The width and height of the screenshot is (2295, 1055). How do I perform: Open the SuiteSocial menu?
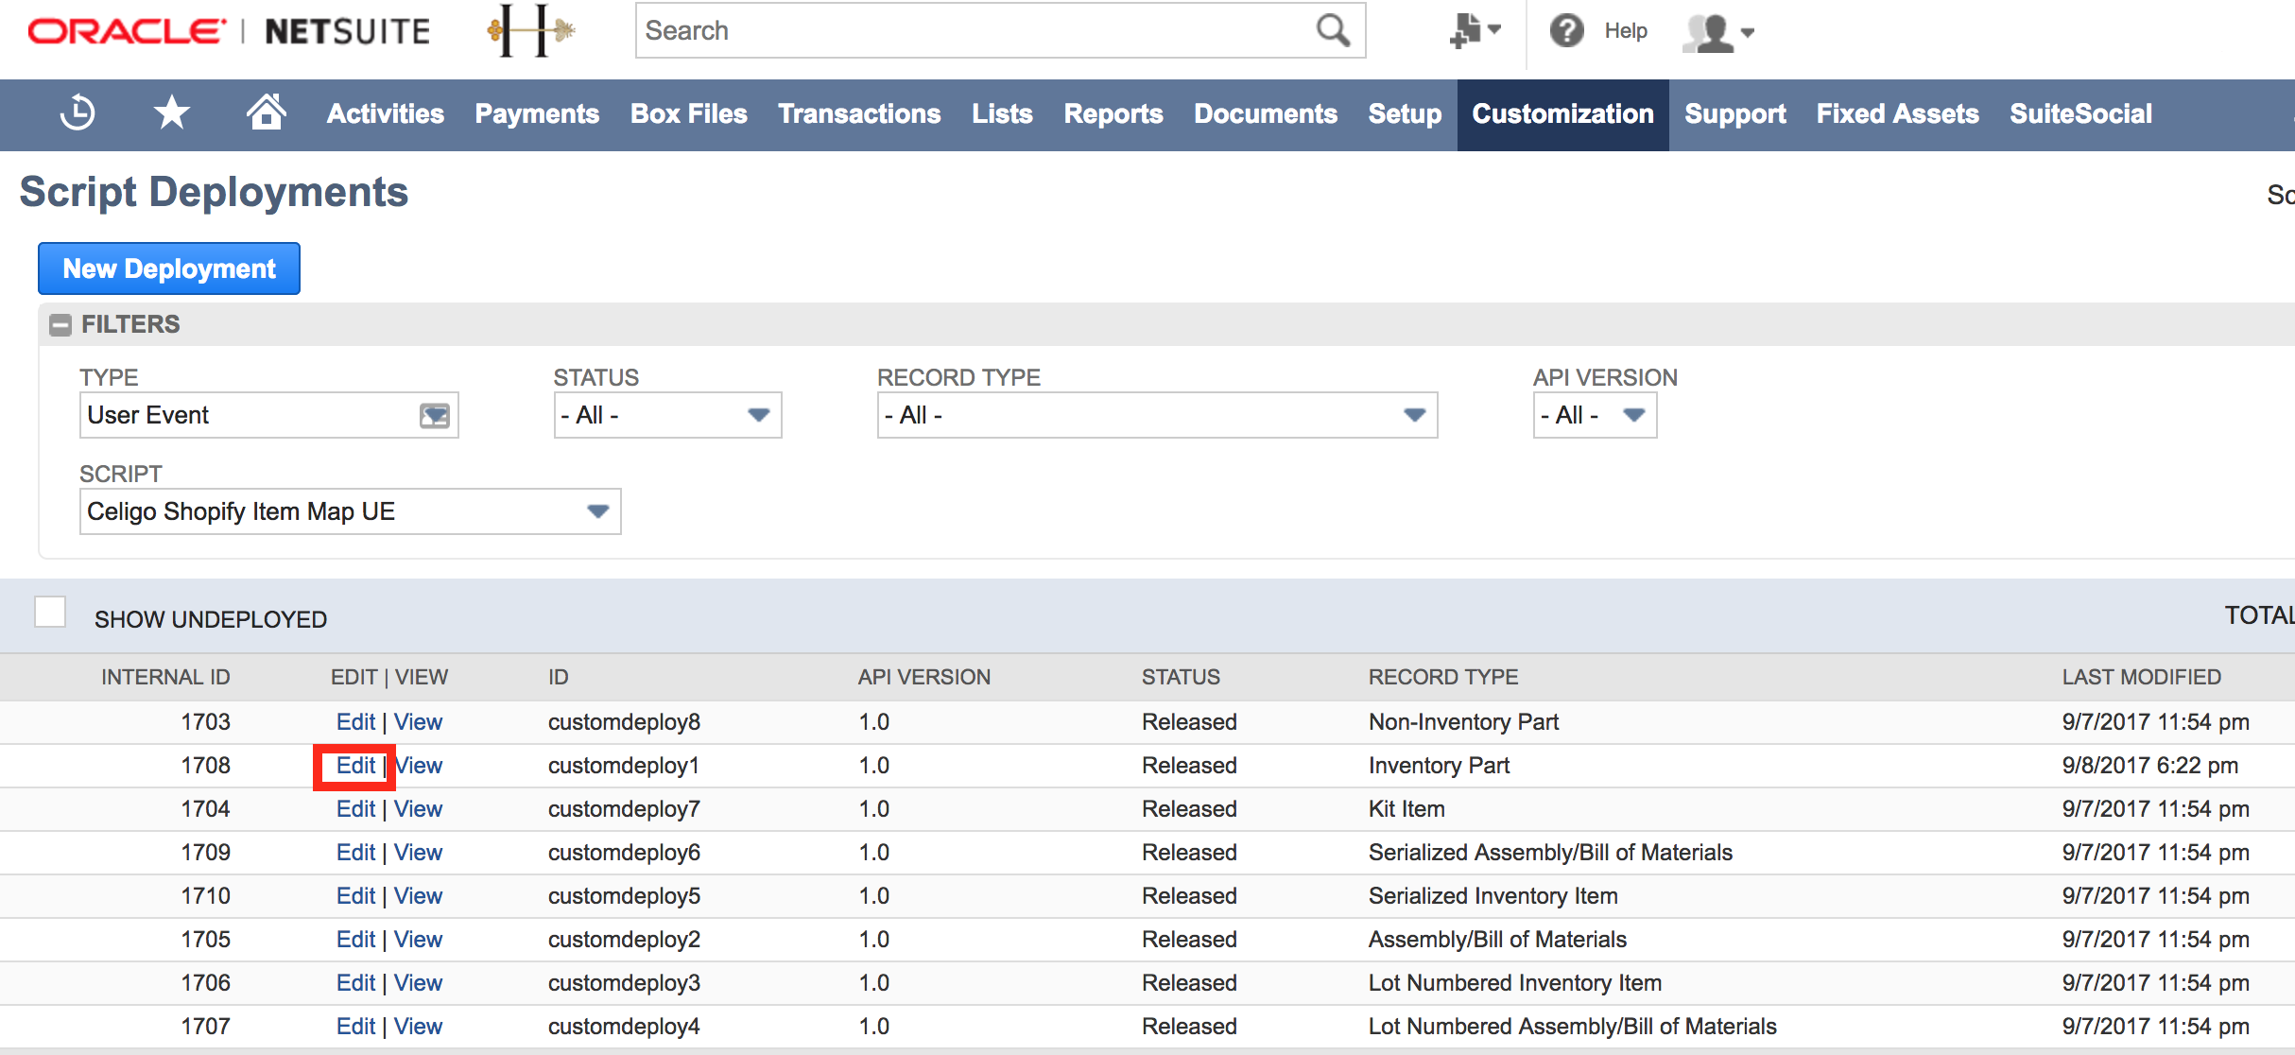tap(2080, 114)
